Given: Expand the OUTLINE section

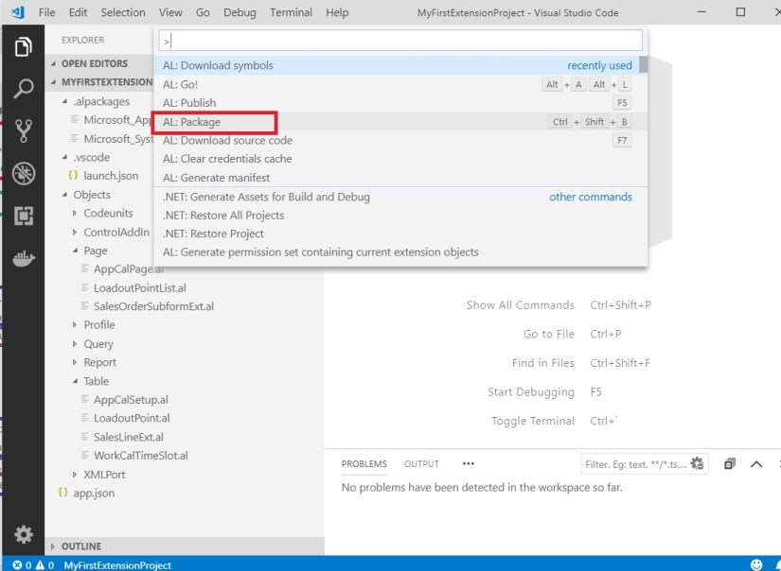Looking at the screenshot, I should point(81,546).
